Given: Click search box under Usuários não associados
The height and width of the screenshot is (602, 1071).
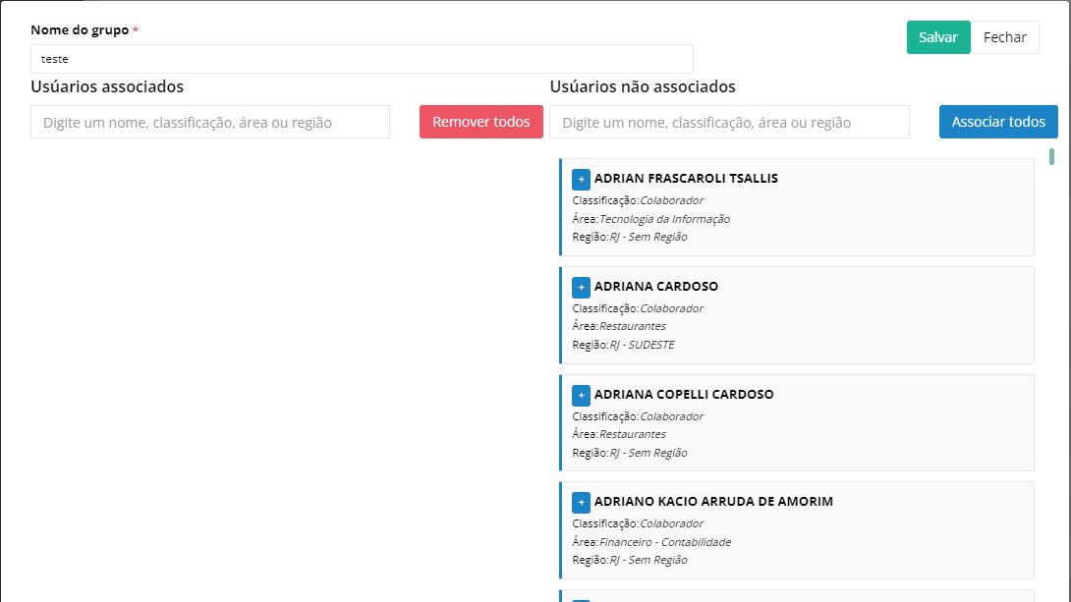Looking at the screenshot, I should coord(729,123).
